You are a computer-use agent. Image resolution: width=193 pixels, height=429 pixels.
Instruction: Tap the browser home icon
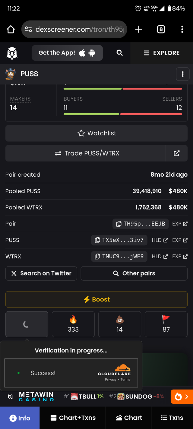(x=11, y=29)
